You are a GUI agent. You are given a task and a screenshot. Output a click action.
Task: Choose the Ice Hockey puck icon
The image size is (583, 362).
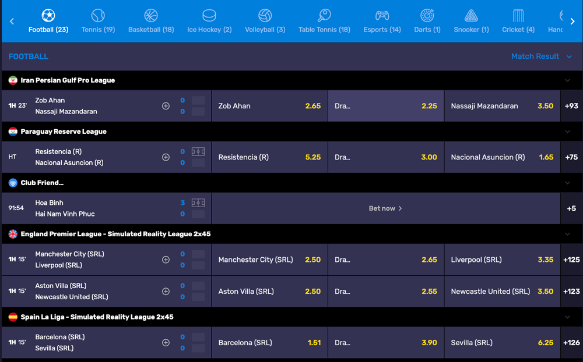[x=209, y=15]
